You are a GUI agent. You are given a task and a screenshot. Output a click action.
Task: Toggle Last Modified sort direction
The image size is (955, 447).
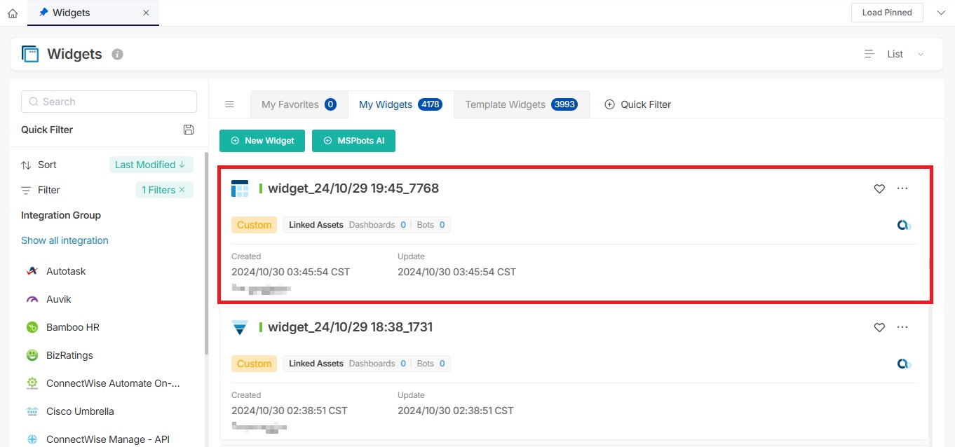pyautogui.click(x=151, y=165)
